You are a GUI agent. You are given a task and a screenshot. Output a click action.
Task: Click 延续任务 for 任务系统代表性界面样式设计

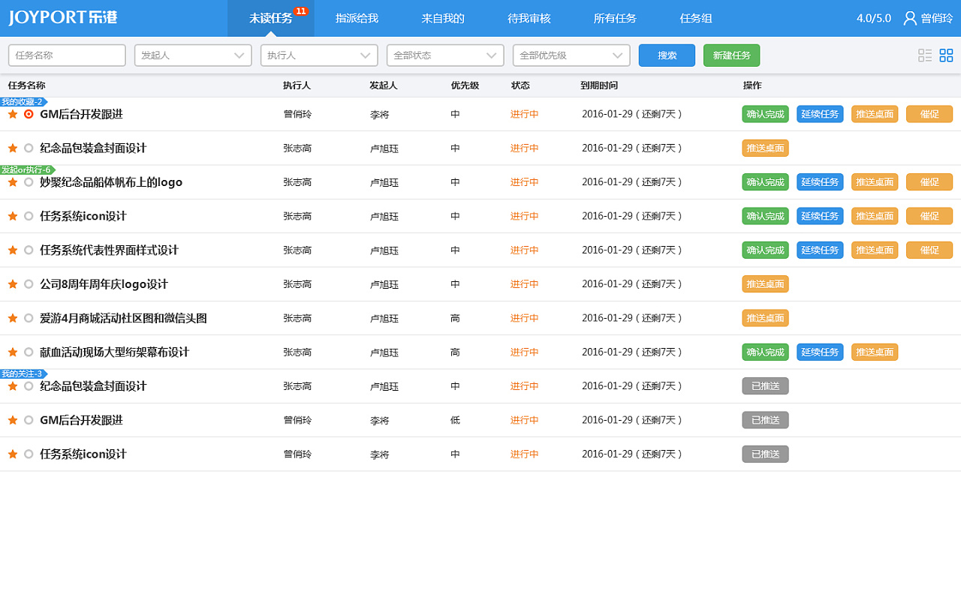(820, 250)
